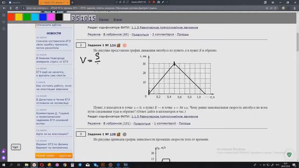Open the 3 комментария link
299x168 pixels.
pos(163,35)
